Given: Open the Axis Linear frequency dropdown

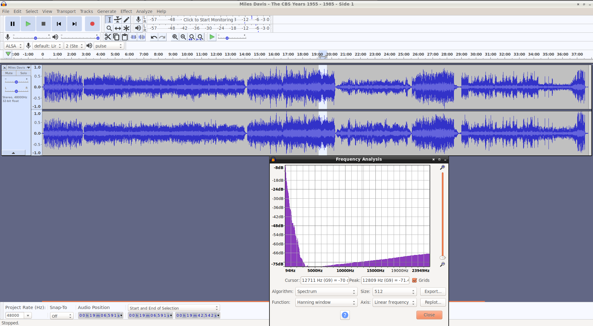Looking at the screenshot, I should [395, 302].
